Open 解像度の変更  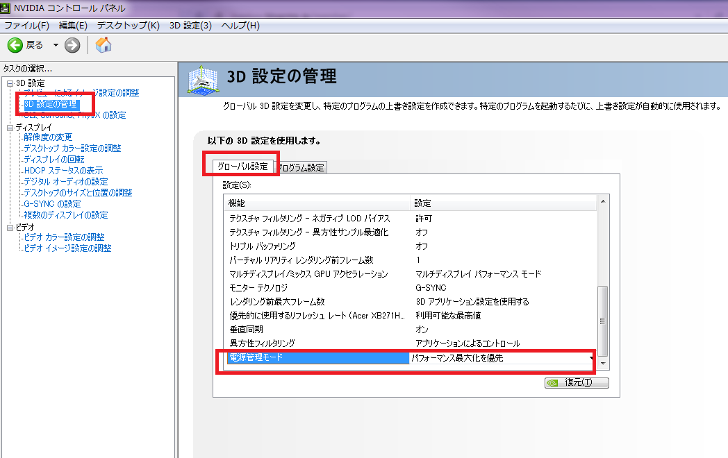(x=49, y=137)
